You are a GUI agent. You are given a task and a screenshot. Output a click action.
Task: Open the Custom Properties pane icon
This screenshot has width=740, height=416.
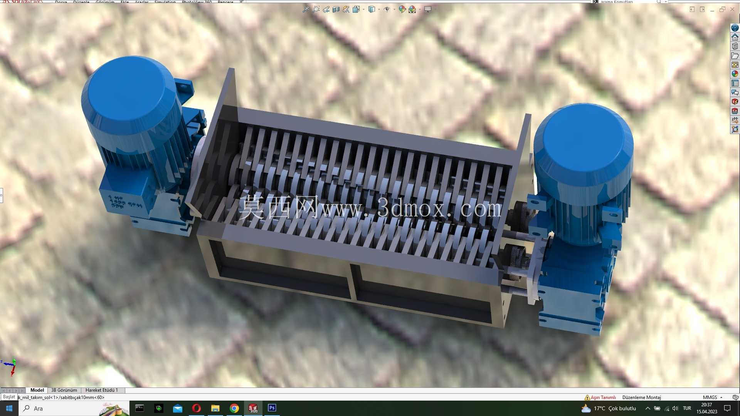pos(735,83)
